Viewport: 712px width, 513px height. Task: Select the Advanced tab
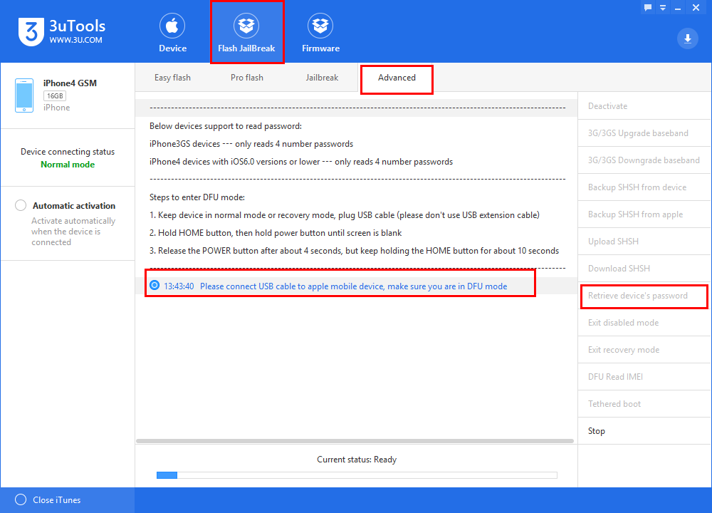coord(397,78)
